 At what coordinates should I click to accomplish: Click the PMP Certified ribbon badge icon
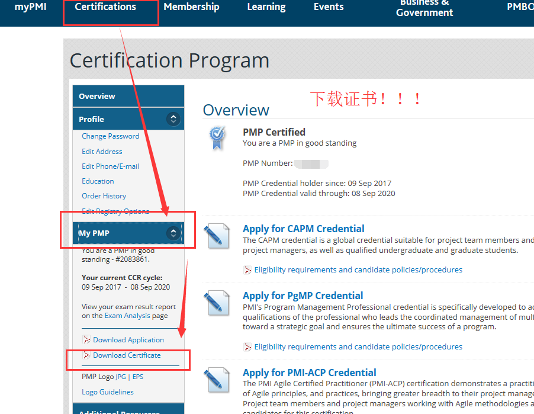tap(217, 138)
